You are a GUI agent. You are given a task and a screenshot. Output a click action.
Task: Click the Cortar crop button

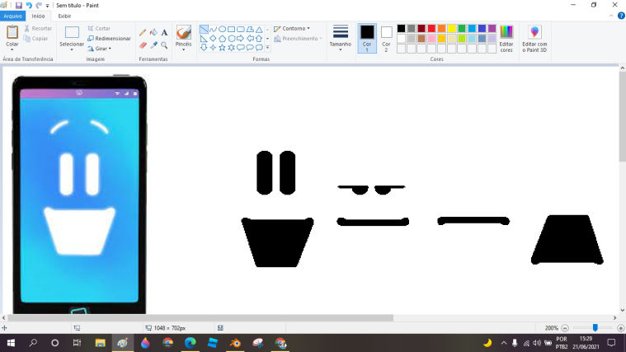pos(99,28)
